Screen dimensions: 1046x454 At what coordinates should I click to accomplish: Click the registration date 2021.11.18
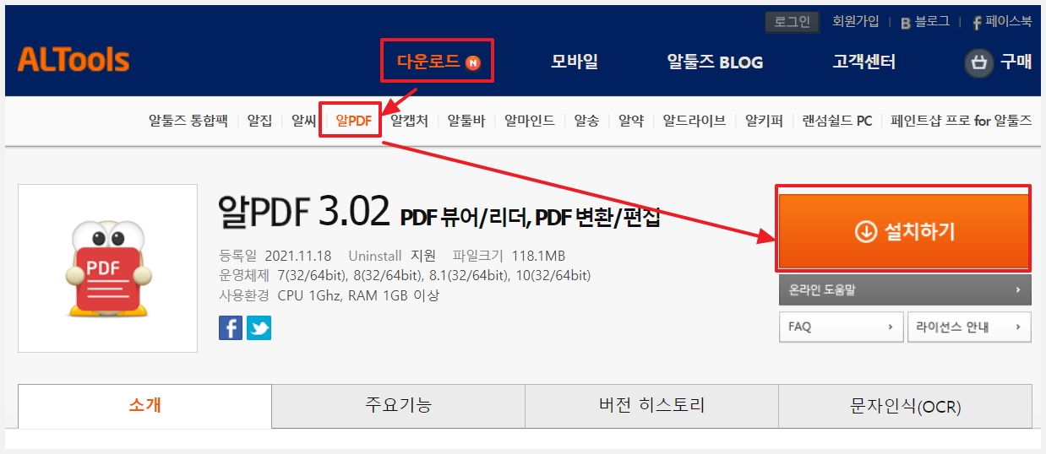coord(298,256)
